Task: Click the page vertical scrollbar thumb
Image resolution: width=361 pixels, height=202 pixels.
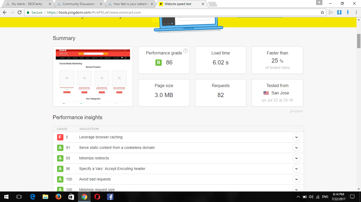Action: point(359,41)
